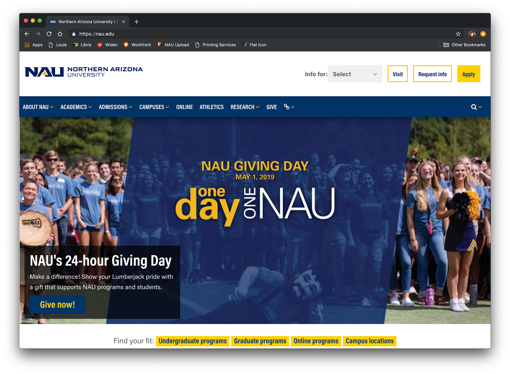Image resolution: width=510 pixels, height=374 pixels.
Task: Open the NAU Upload bookmark
Action: (x=173, y=45)
